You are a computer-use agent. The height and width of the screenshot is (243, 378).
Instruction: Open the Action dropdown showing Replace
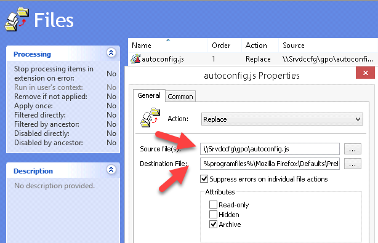click(x=282, y=119)
